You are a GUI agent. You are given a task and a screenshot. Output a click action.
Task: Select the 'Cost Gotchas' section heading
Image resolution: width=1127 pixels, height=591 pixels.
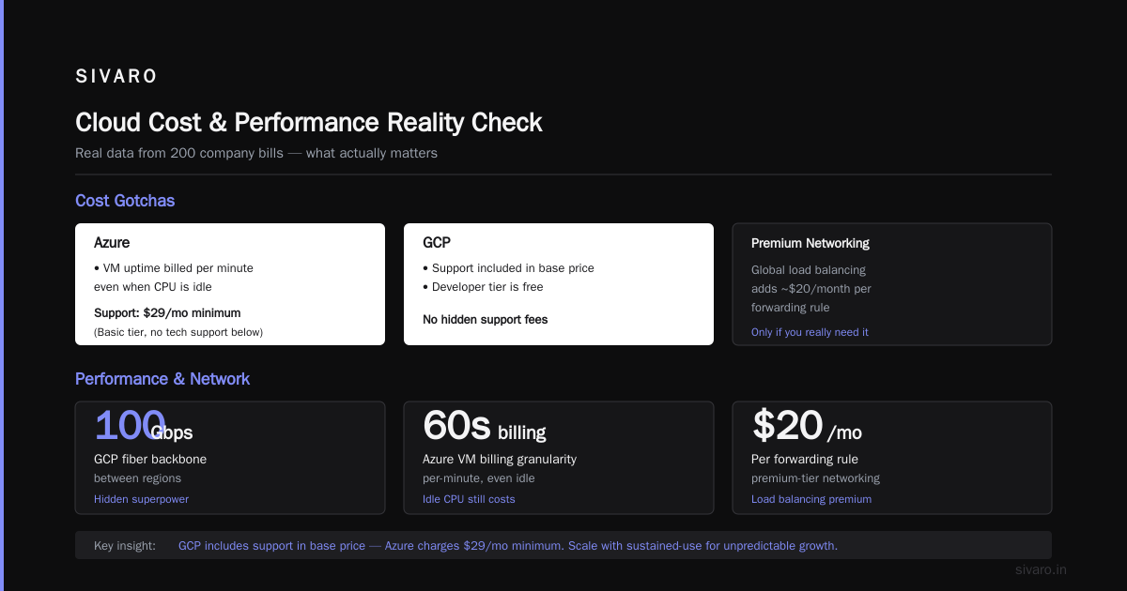point(125,201)
